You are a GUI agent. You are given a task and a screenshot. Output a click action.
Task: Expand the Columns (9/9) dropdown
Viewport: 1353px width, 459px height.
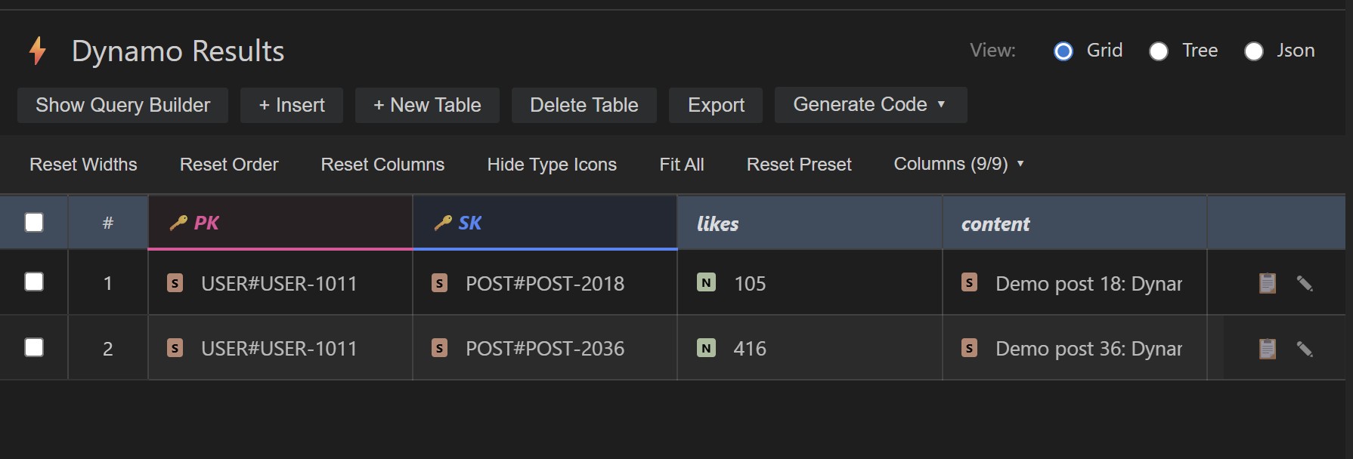tap(958, 164)
